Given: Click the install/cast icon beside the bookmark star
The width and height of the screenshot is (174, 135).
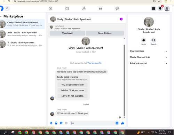Looking at the screenshot, I should [x=155, y=1].
